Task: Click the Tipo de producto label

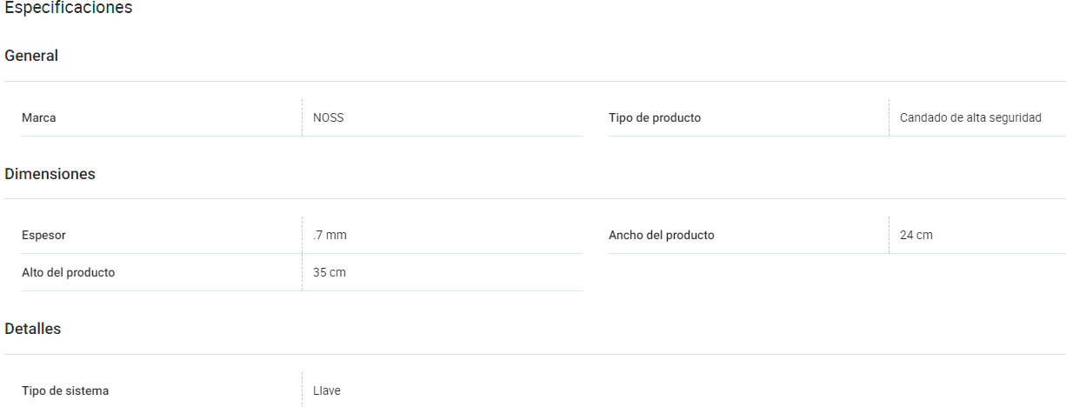Action: click(x=655, y=117)
